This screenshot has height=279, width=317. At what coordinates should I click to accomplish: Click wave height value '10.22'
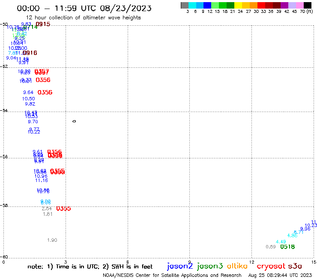pyautogui.click(x=34, y=132)
